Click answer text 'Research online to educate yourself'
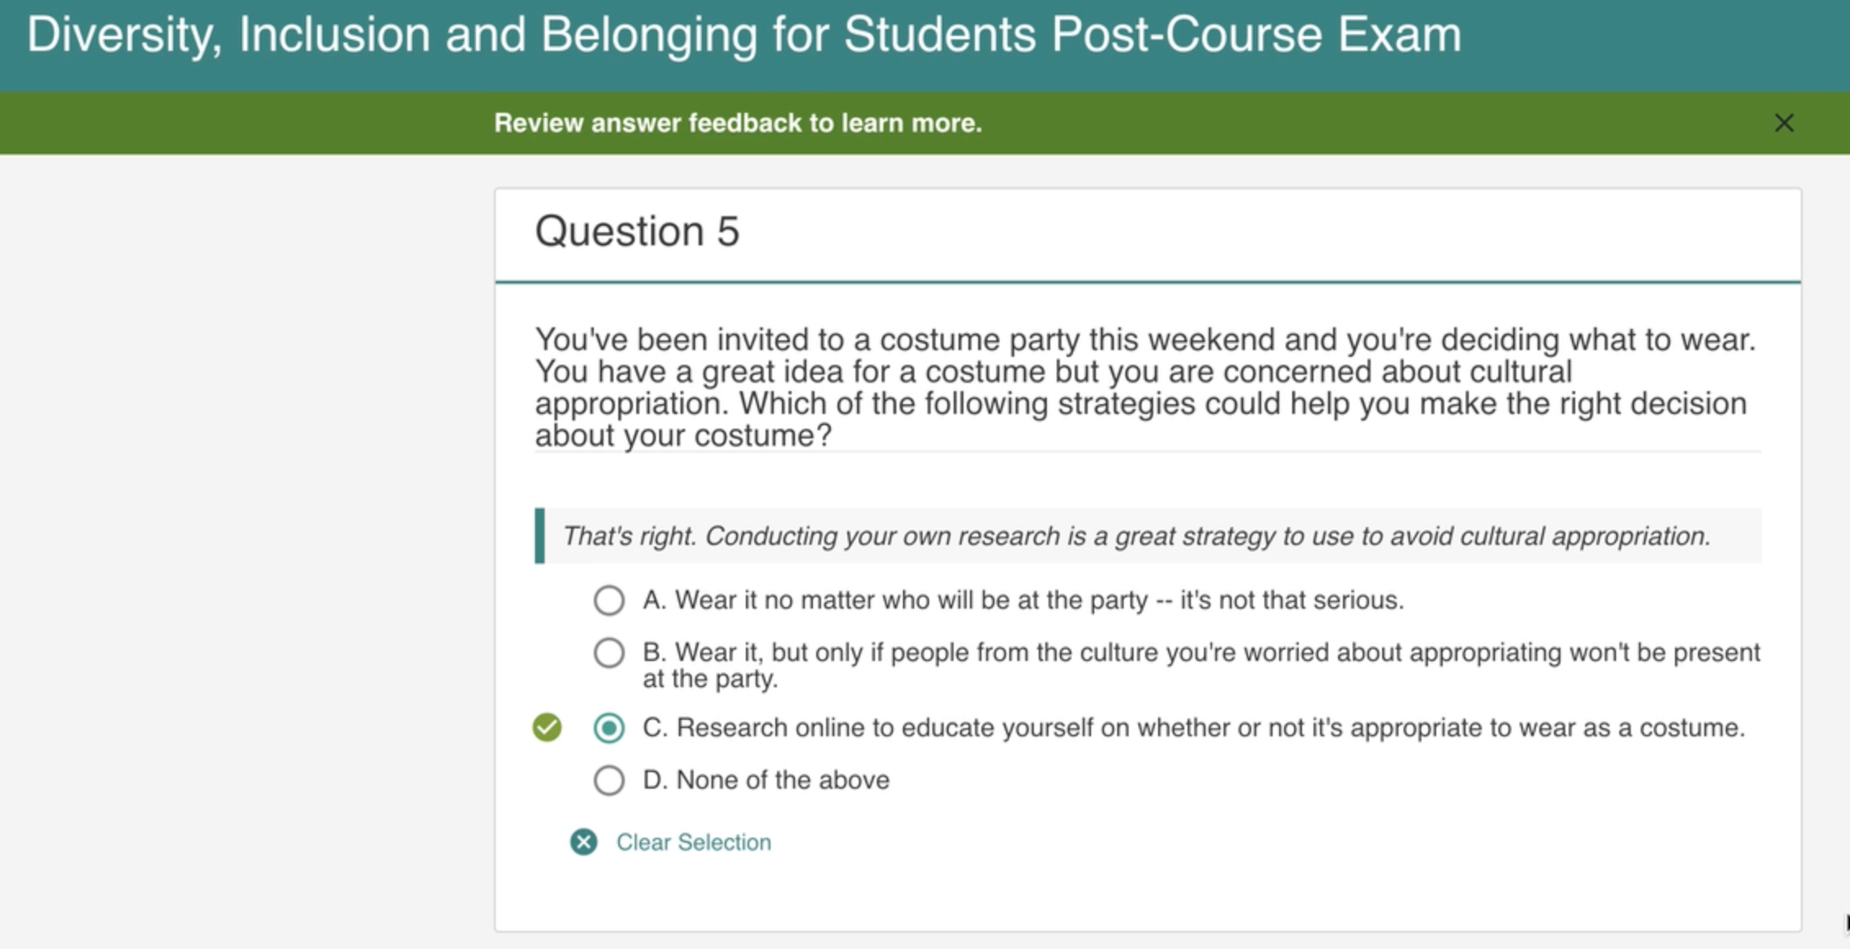Viewport: 1850px width, 949px height. coord(1192,728)
